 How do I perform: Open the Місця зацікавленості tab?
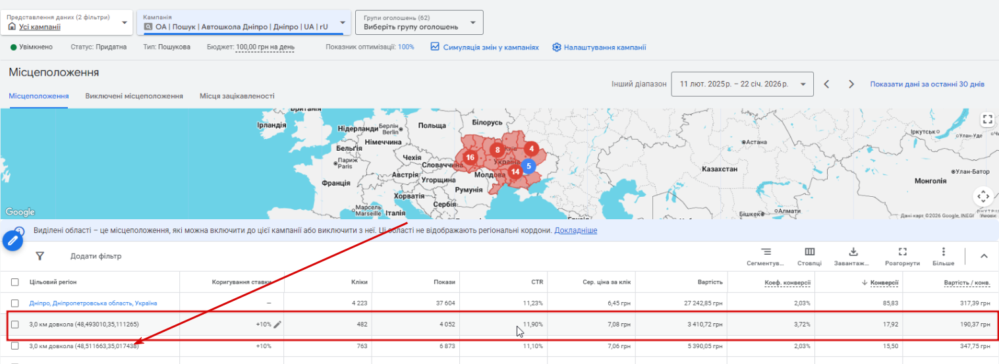(x=237, y=96)
